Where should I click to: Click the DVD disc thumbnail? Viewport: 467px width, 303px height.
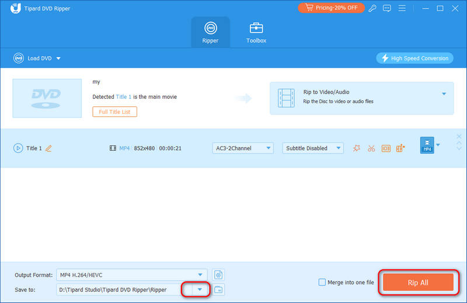coord(47,98)
